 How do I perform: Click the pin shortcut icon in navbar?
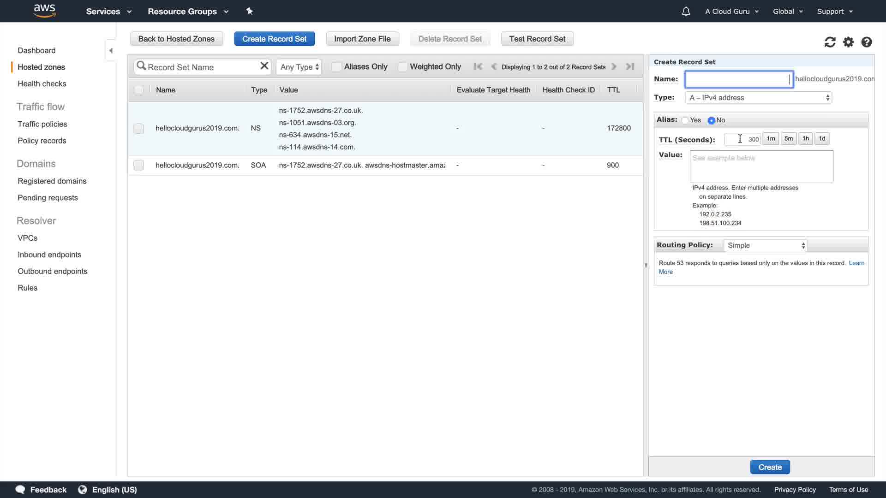(x=250, y=11)
